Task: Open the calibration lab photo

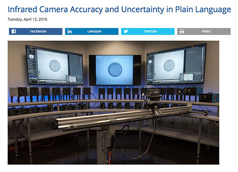Action: tap(113, 103)
